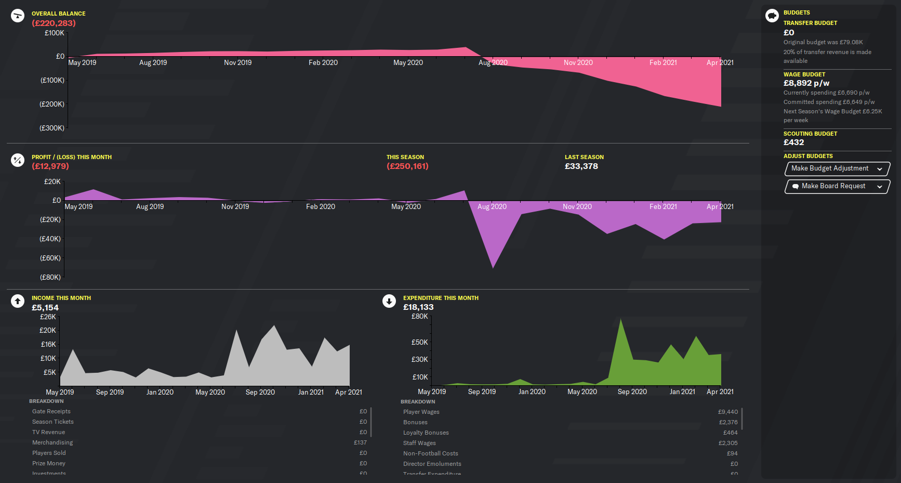Select the Prize Money income row
Screen dimensions: 901x483
[x=200, y=463]
